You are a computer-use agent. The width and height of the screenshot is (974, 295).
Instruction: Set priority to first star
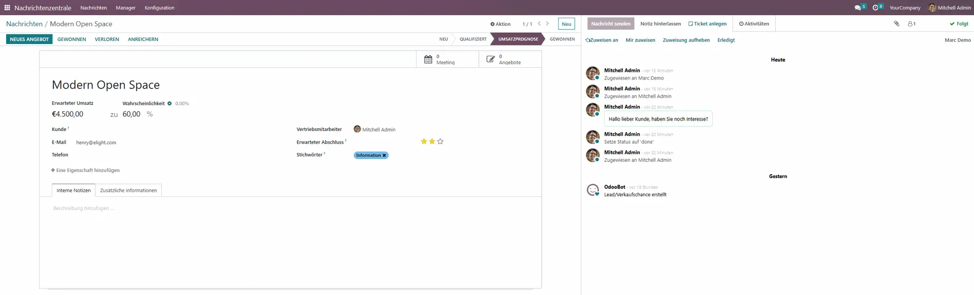[424, 142]
